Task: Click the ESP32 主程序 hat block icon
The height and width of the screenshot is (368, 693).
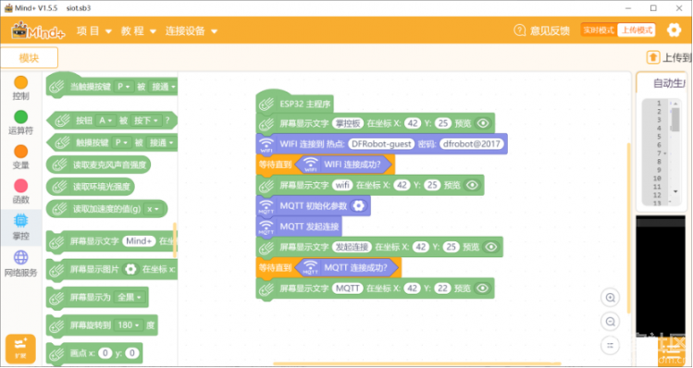Action: [x=266, y=104]
